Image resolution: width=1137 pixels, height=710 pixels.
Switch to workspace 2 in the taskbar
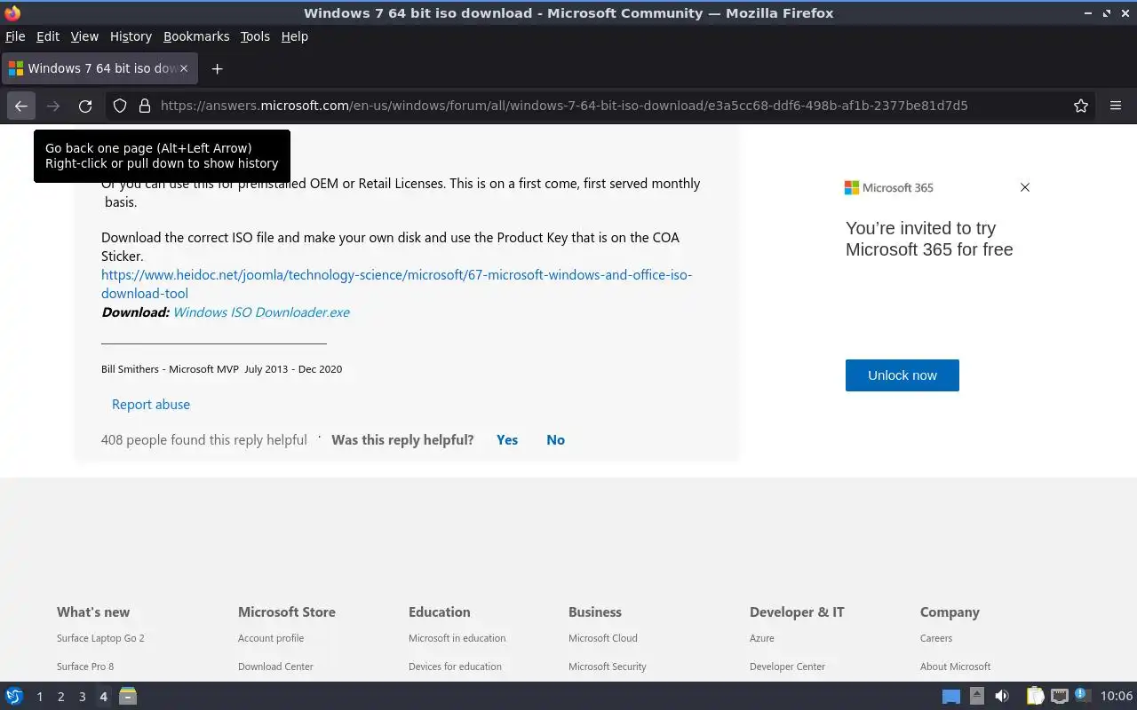60,697
